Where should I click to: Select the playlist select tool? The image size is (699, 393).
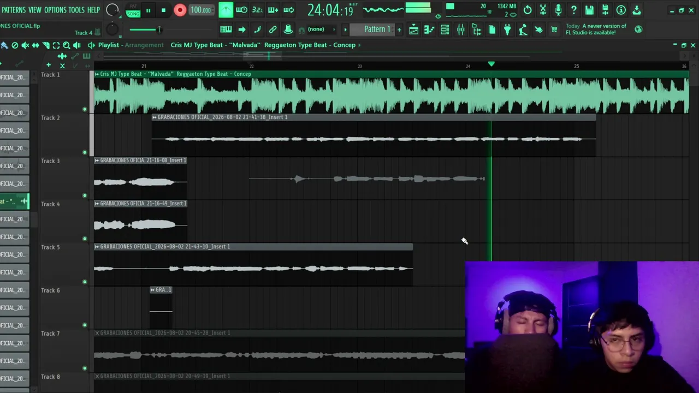pos(56,45)
